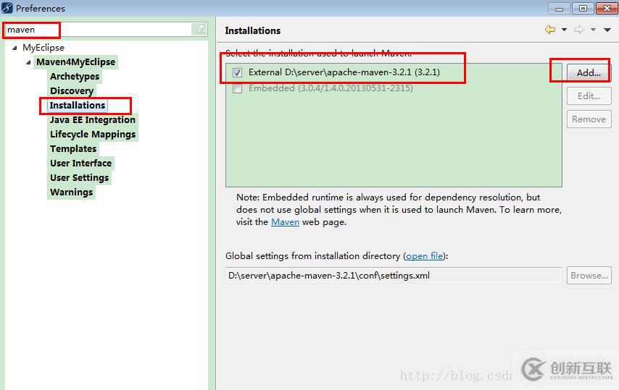Click the open file link
The image size is (619, 390).
pos(424,256)
